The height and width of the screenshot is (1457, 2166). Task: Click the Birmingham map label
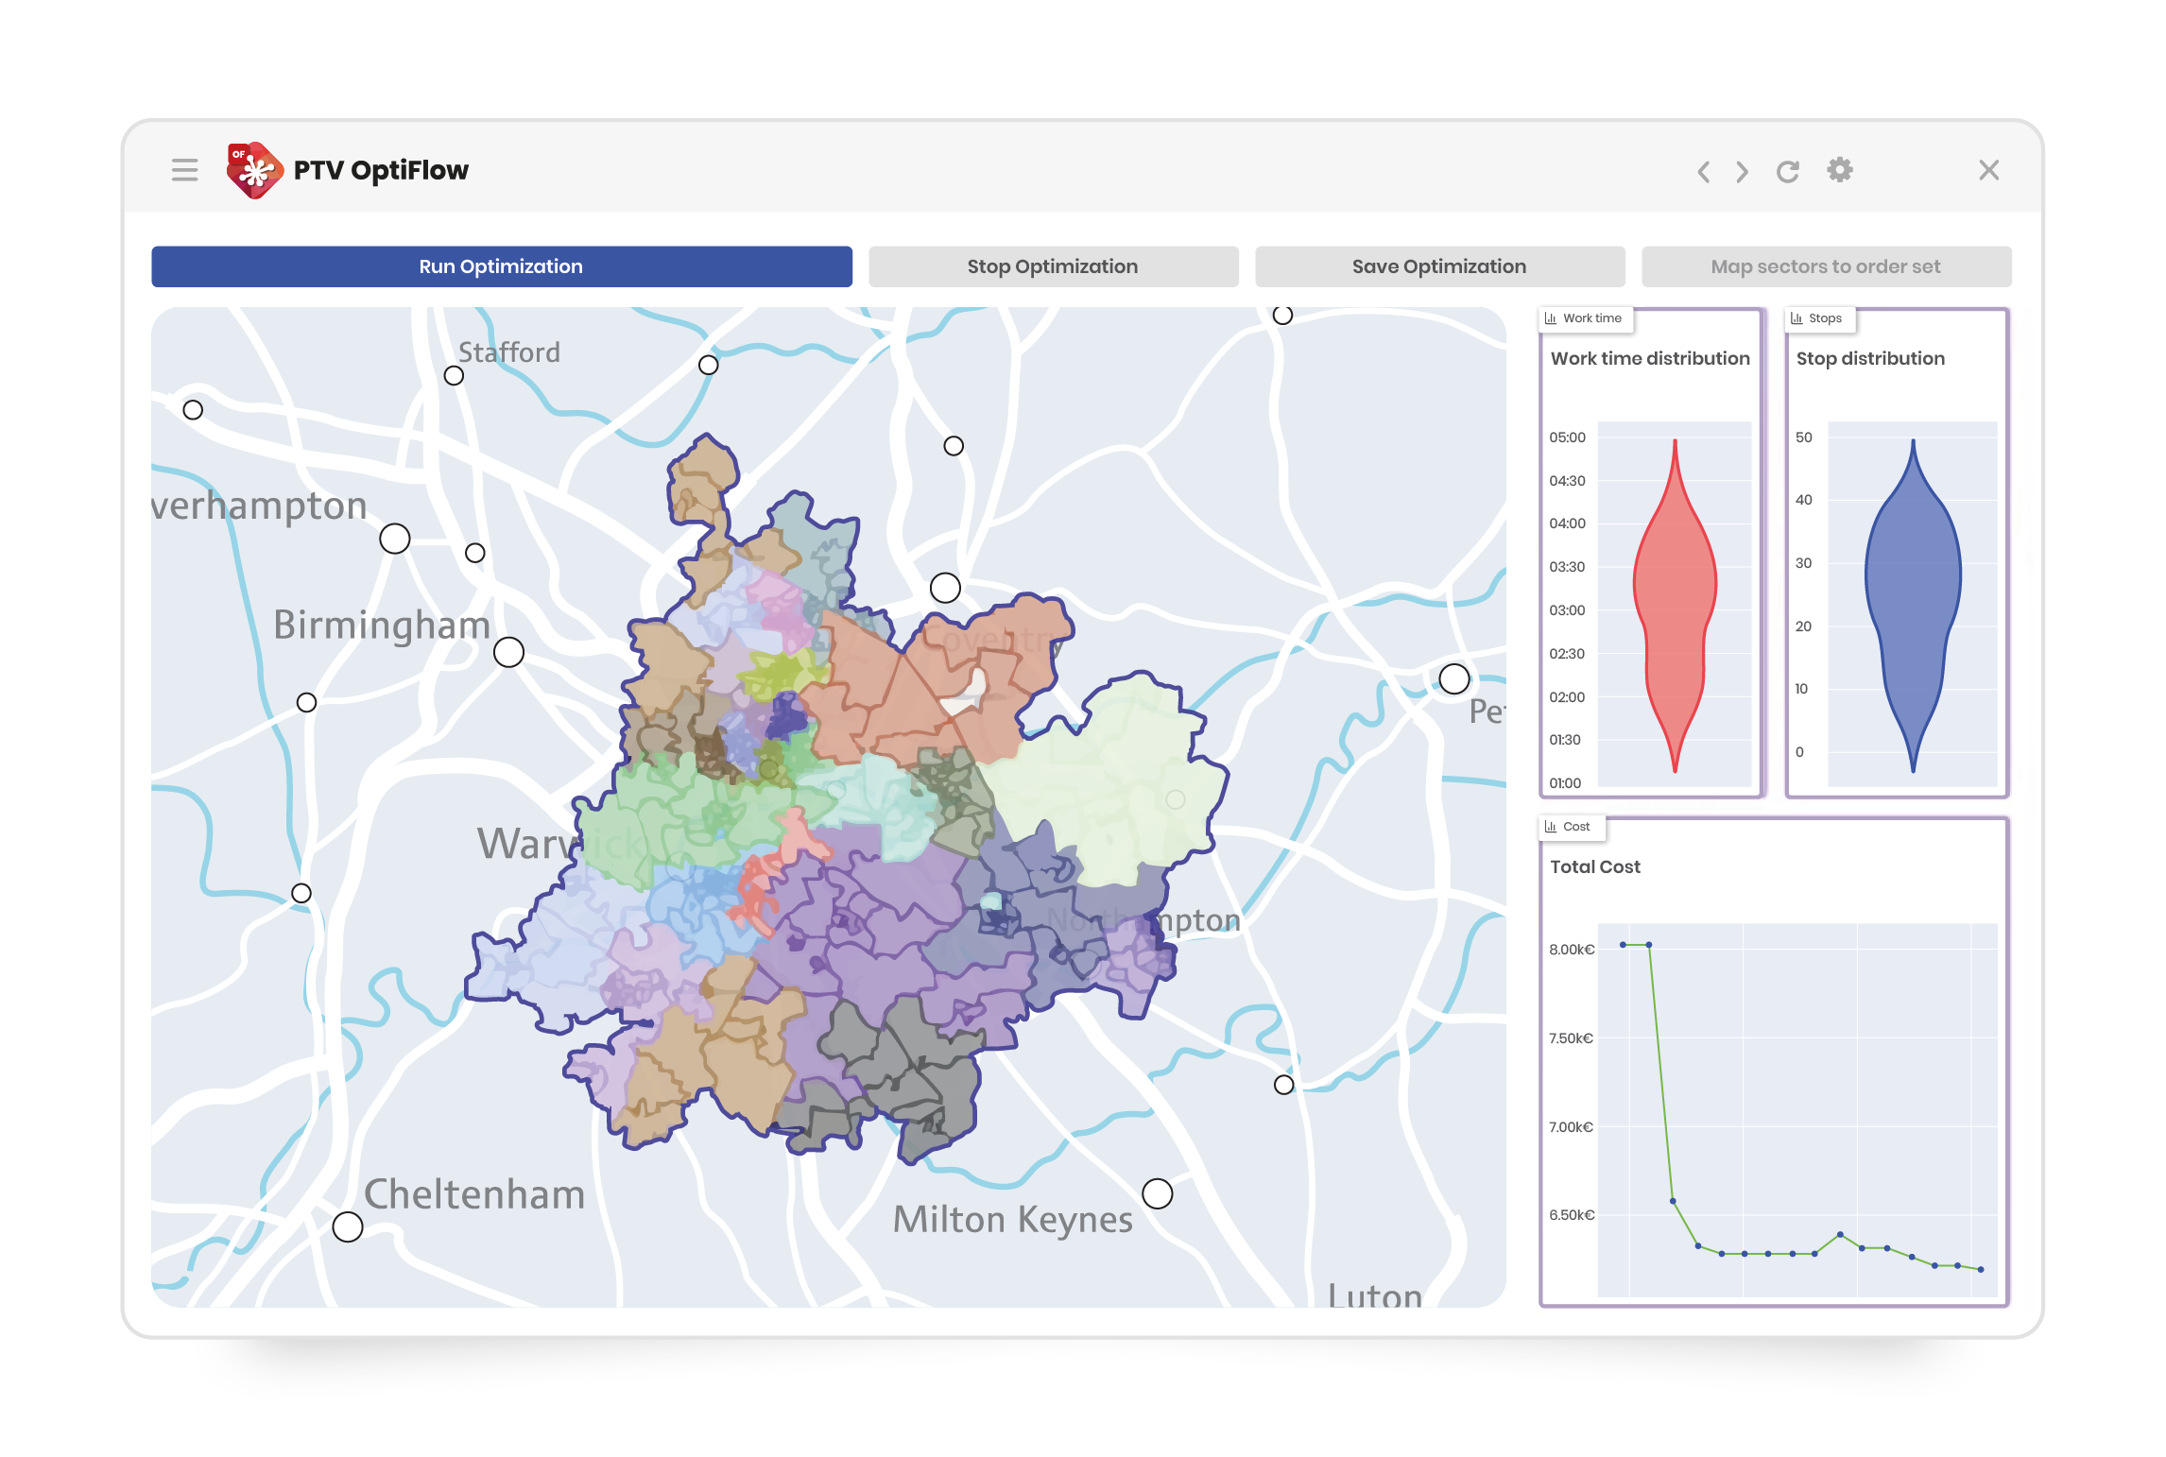pos(381,626)
